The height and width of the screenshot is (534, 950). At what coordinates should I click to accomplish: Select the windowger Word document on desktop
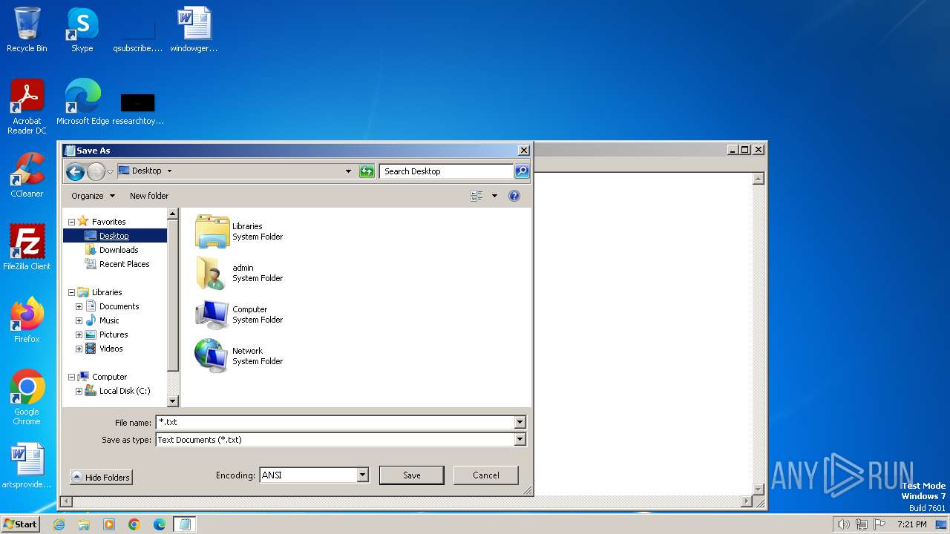point(194,30)
